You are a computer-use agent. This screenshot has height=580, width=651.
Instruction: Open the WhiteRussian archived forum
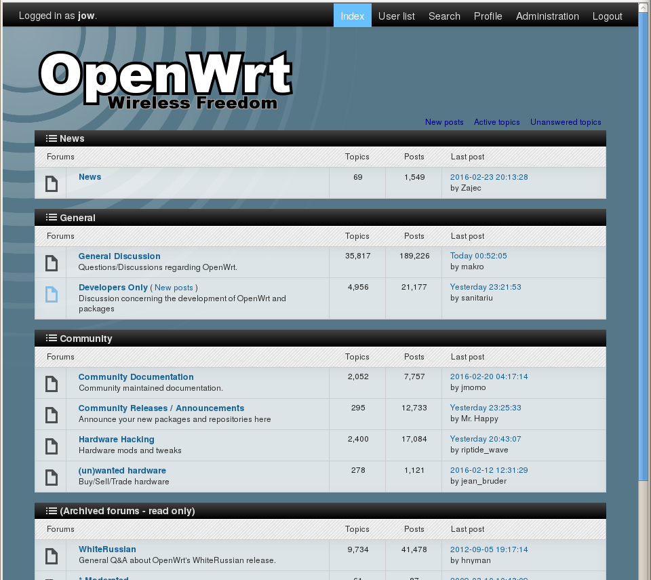108,549
